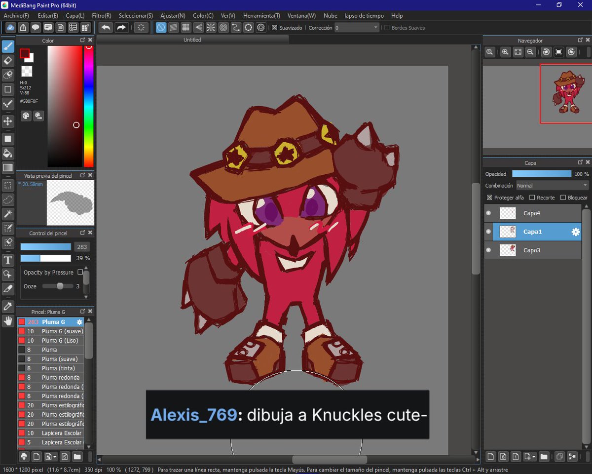Screen dimensions: 592x474
Task: Open snap settings gear icon
Action: pyautogui.click(x=261, y=28)
